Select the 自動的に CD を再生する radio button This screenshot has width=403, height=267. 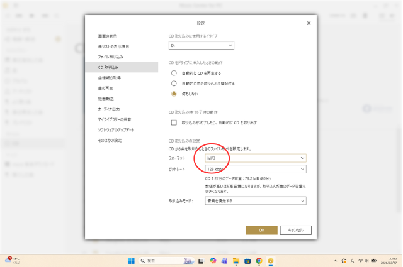pos(174,73)
